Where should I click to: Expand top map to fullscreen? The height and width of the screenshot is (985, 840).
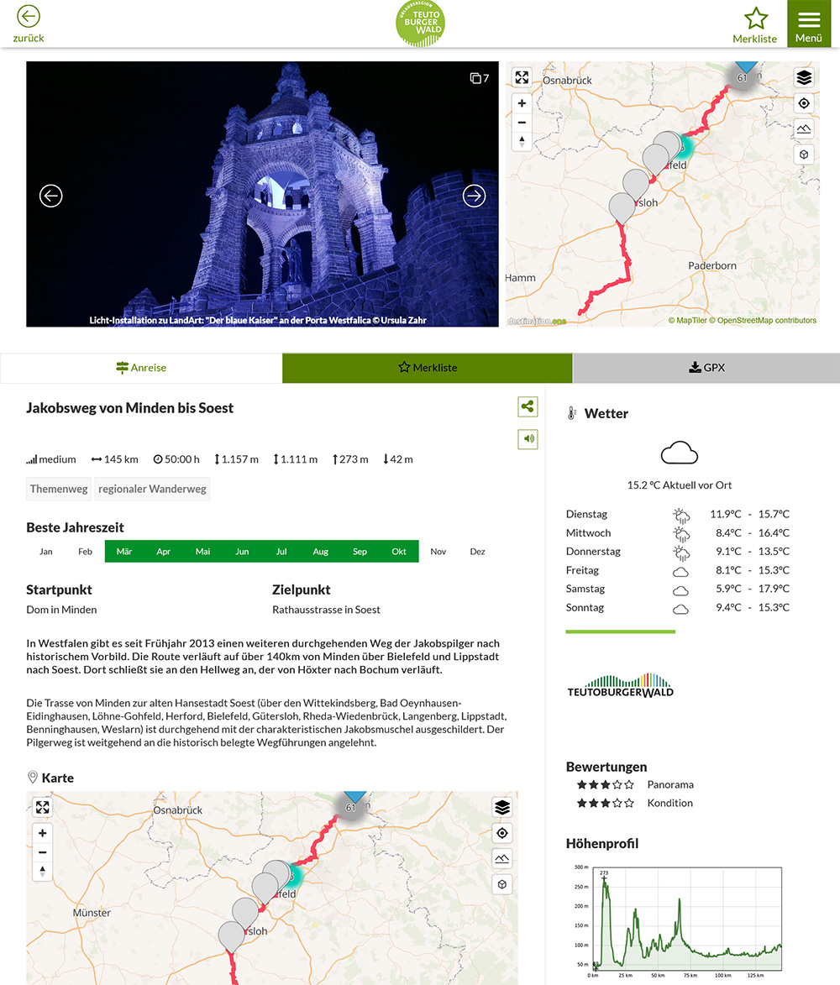(522, 77)
